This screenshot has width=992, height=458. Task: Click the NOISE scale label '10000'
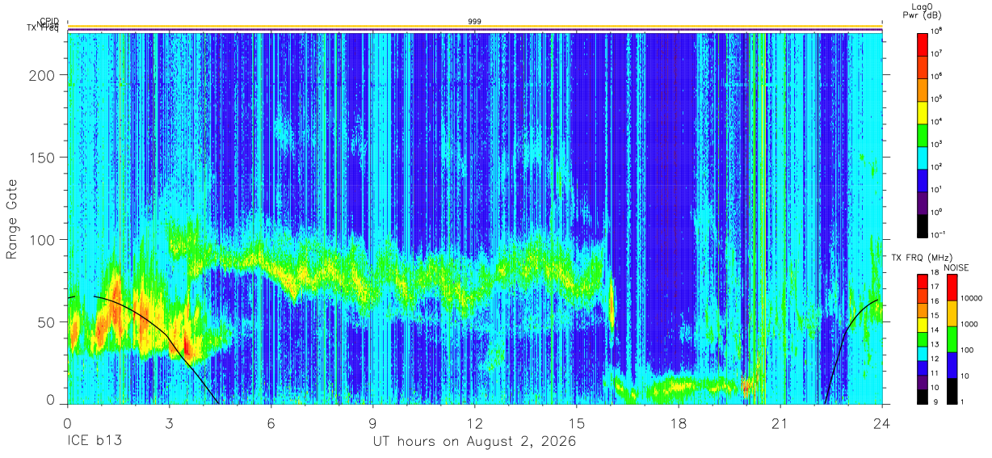click(970, 298)
